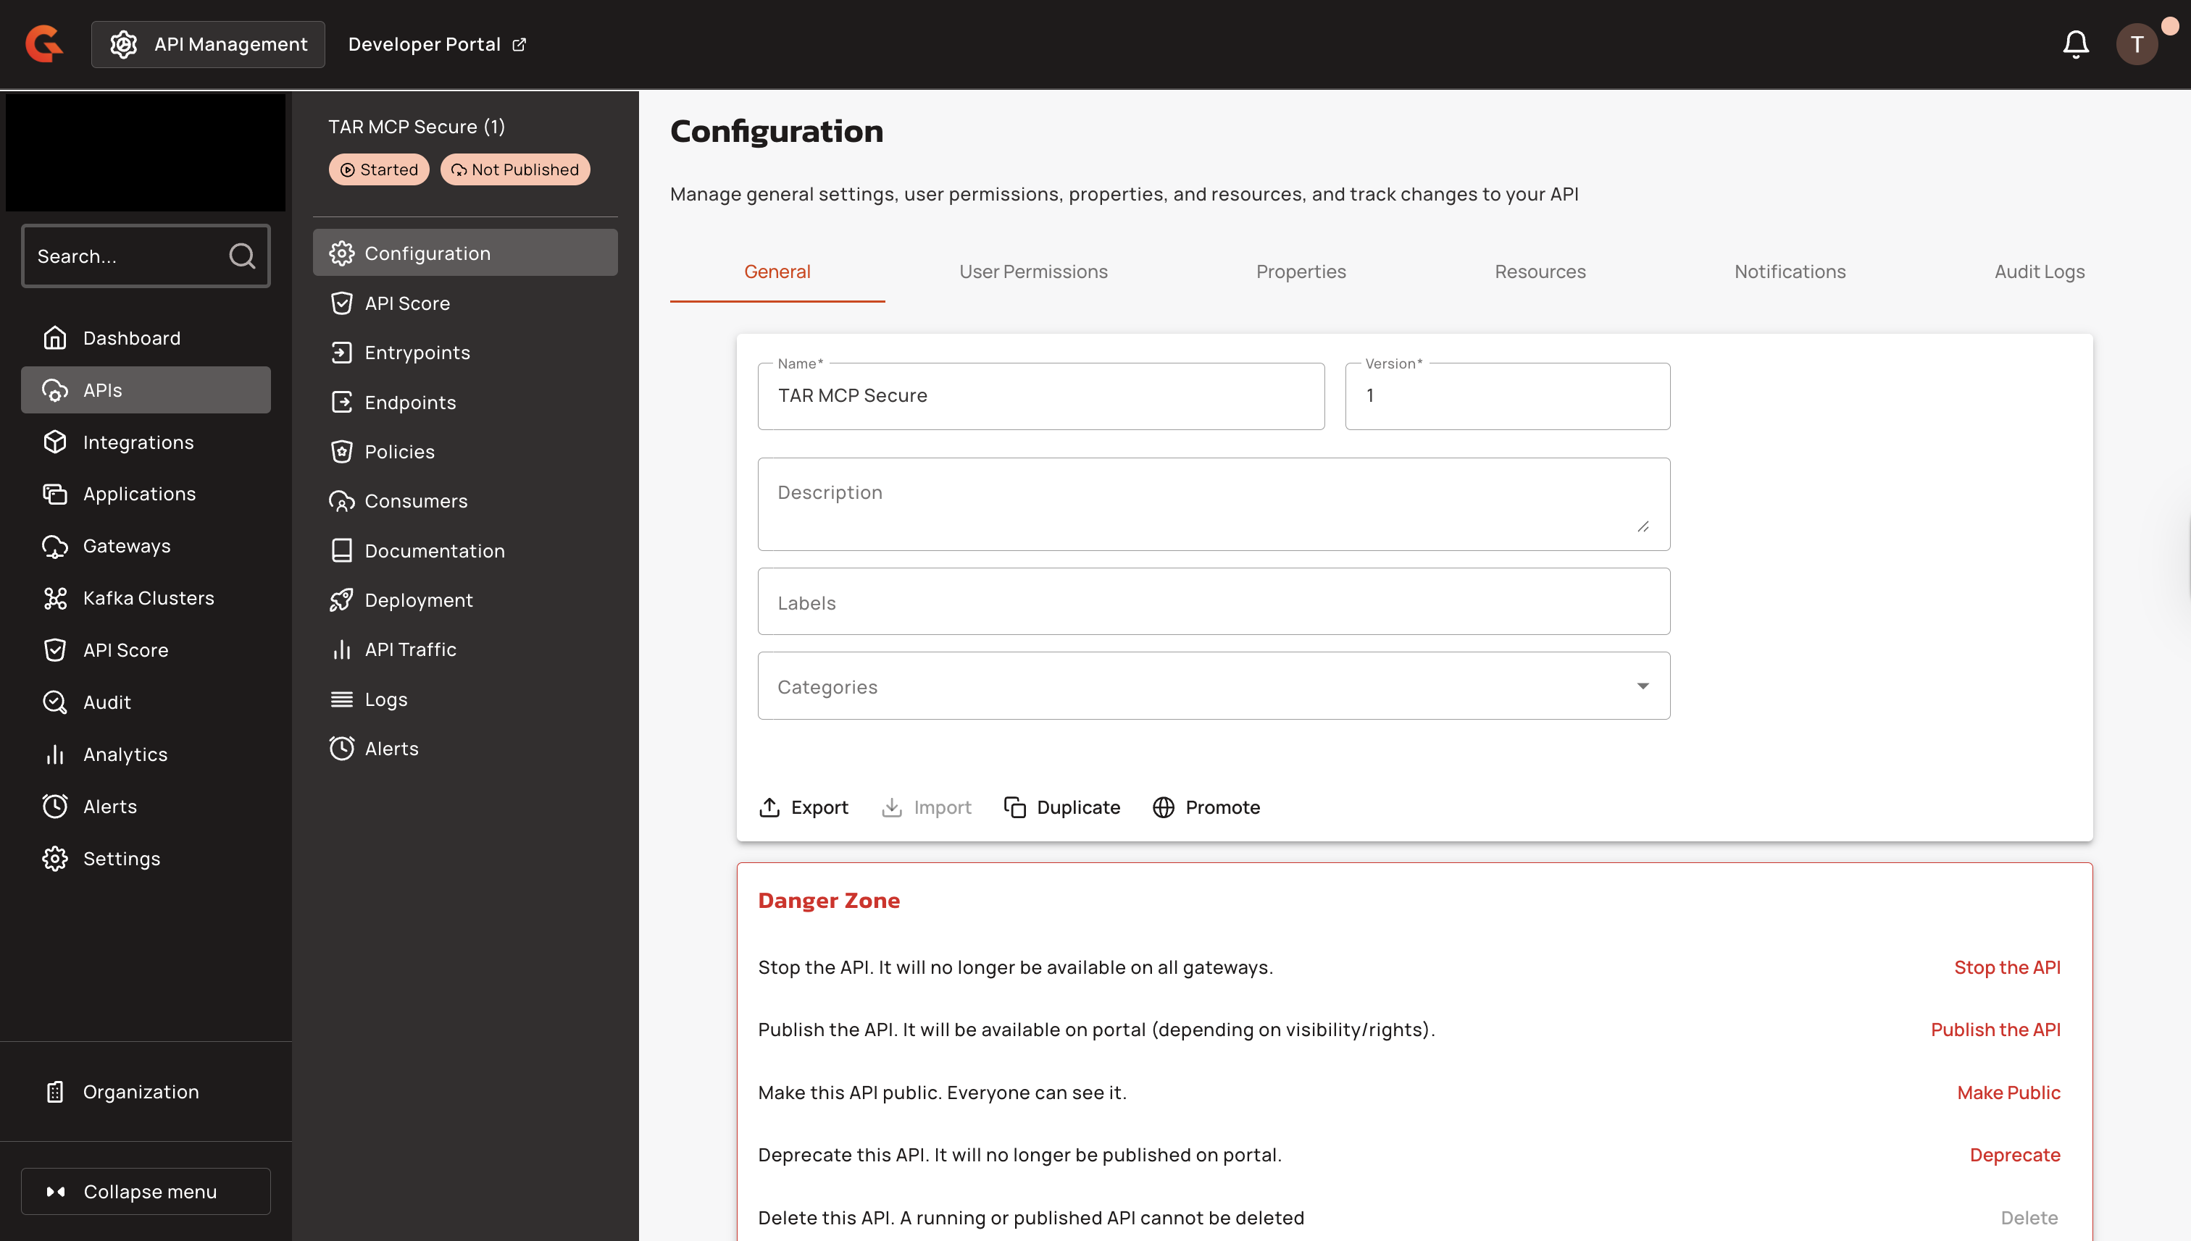Go to API Policies page

(x=399, y=452)
